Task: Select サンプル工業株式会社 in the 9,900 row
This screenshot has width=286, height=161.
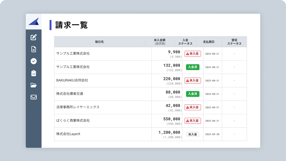Action: point(73,53)
